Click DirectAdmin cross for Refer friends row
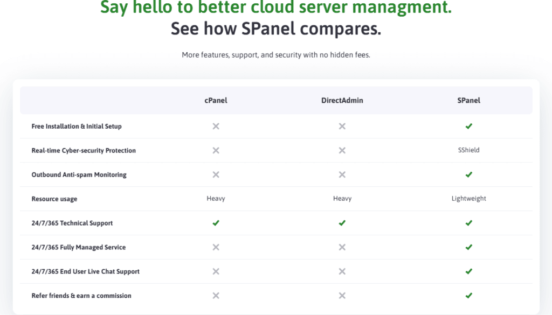The height and width of the screenshot is (315, 552). [342, 296]
